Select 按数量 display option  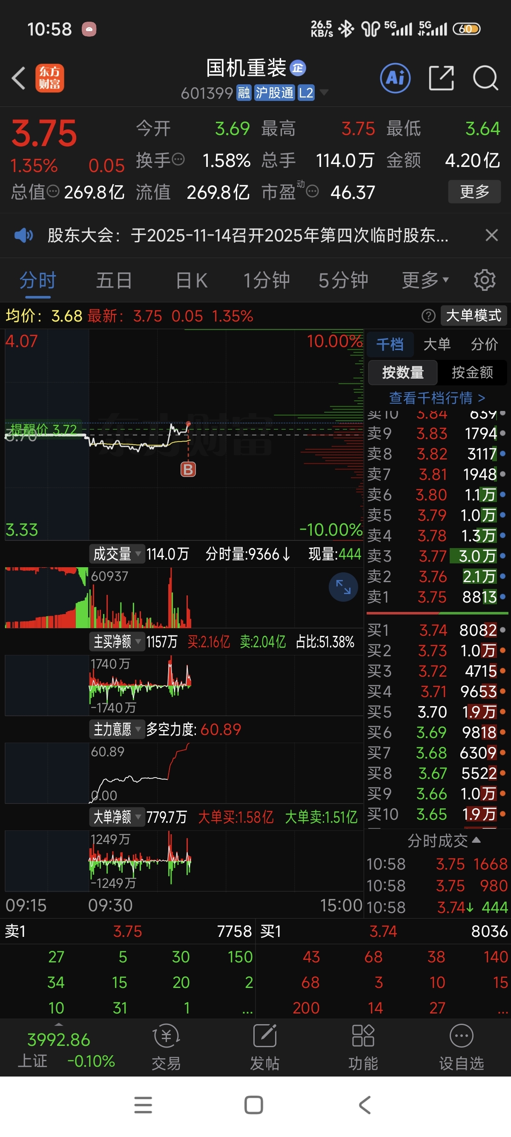click(402, 372)
